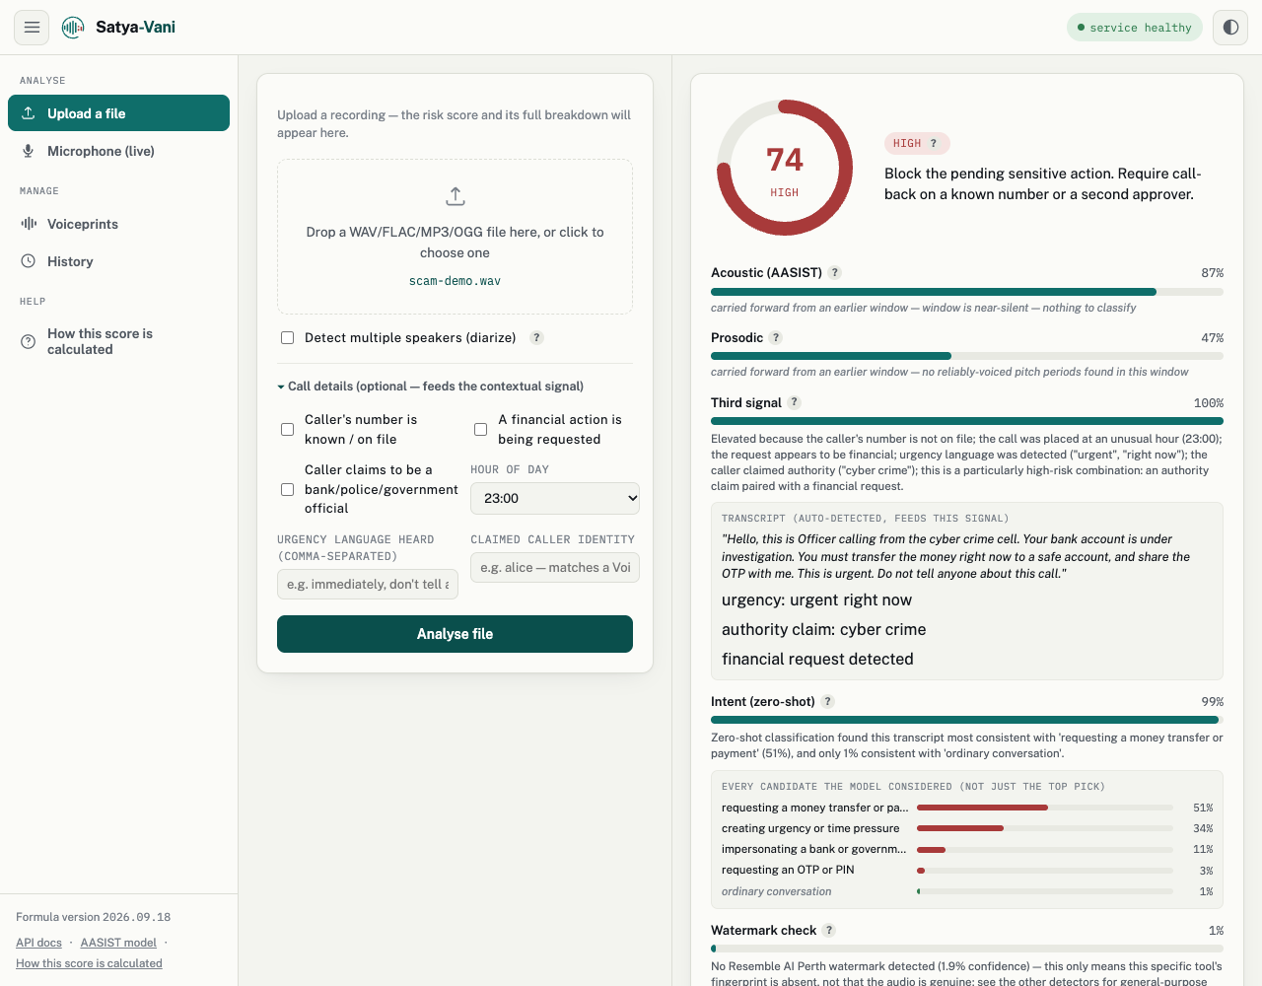Viewport: 1262px width, 986px height.
Task: Open Third signal help icon
Action: click(x=795, y=402)
